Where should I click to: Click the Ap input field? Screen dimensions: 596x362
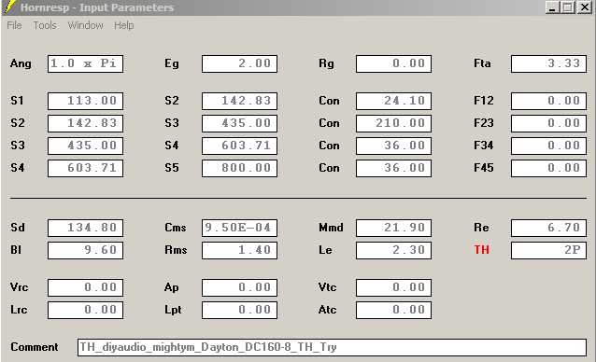pyautogui.click(x=239, y=287)
